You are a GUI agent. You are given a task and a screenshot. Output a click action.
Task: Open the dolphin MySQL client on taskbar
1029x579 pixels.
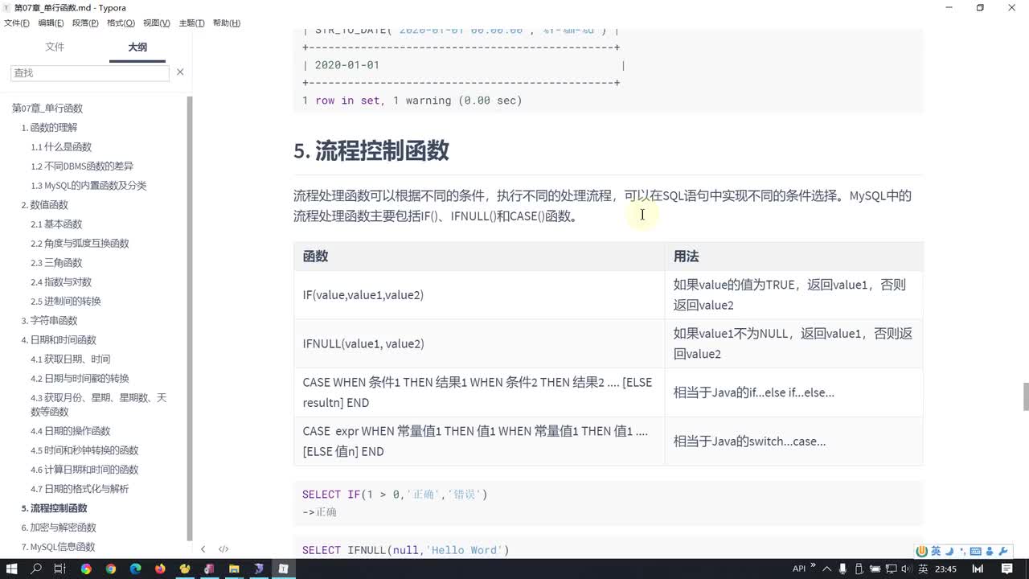coord(258,569)
